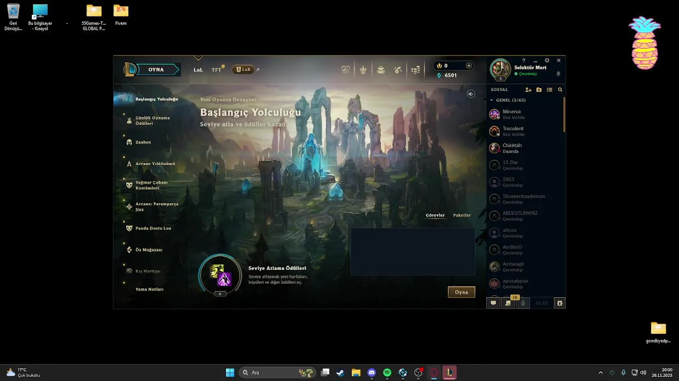Open Discord from the taskbar

click(371, 373)
